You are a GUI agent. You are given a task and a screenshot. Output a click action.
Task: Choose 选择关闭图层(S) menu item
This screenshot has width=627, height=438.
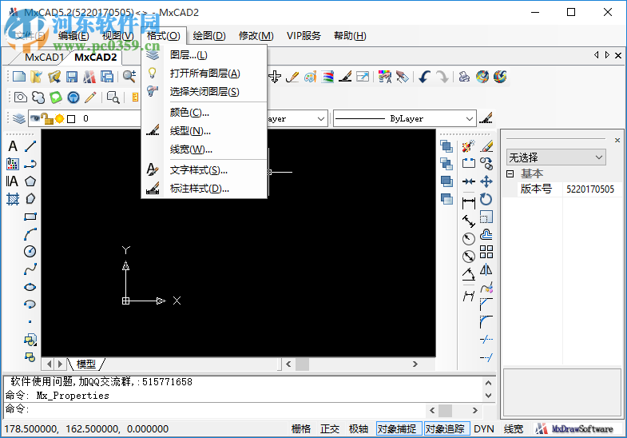[204, 92]
